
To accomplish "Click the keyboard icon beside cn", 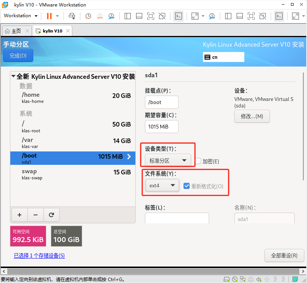I will point(207,57).
